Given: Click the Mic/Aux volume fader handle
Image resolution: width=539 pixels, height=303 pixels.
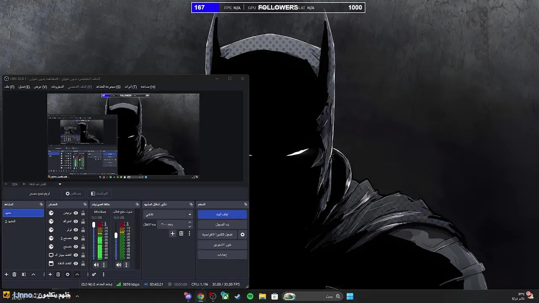Looking at the screenshot, I should [93, 225].
